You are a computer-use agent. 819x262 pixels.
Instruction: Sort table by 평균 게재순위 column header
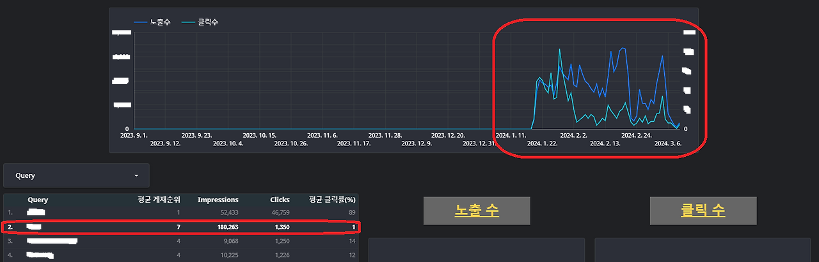coord(159,200)
